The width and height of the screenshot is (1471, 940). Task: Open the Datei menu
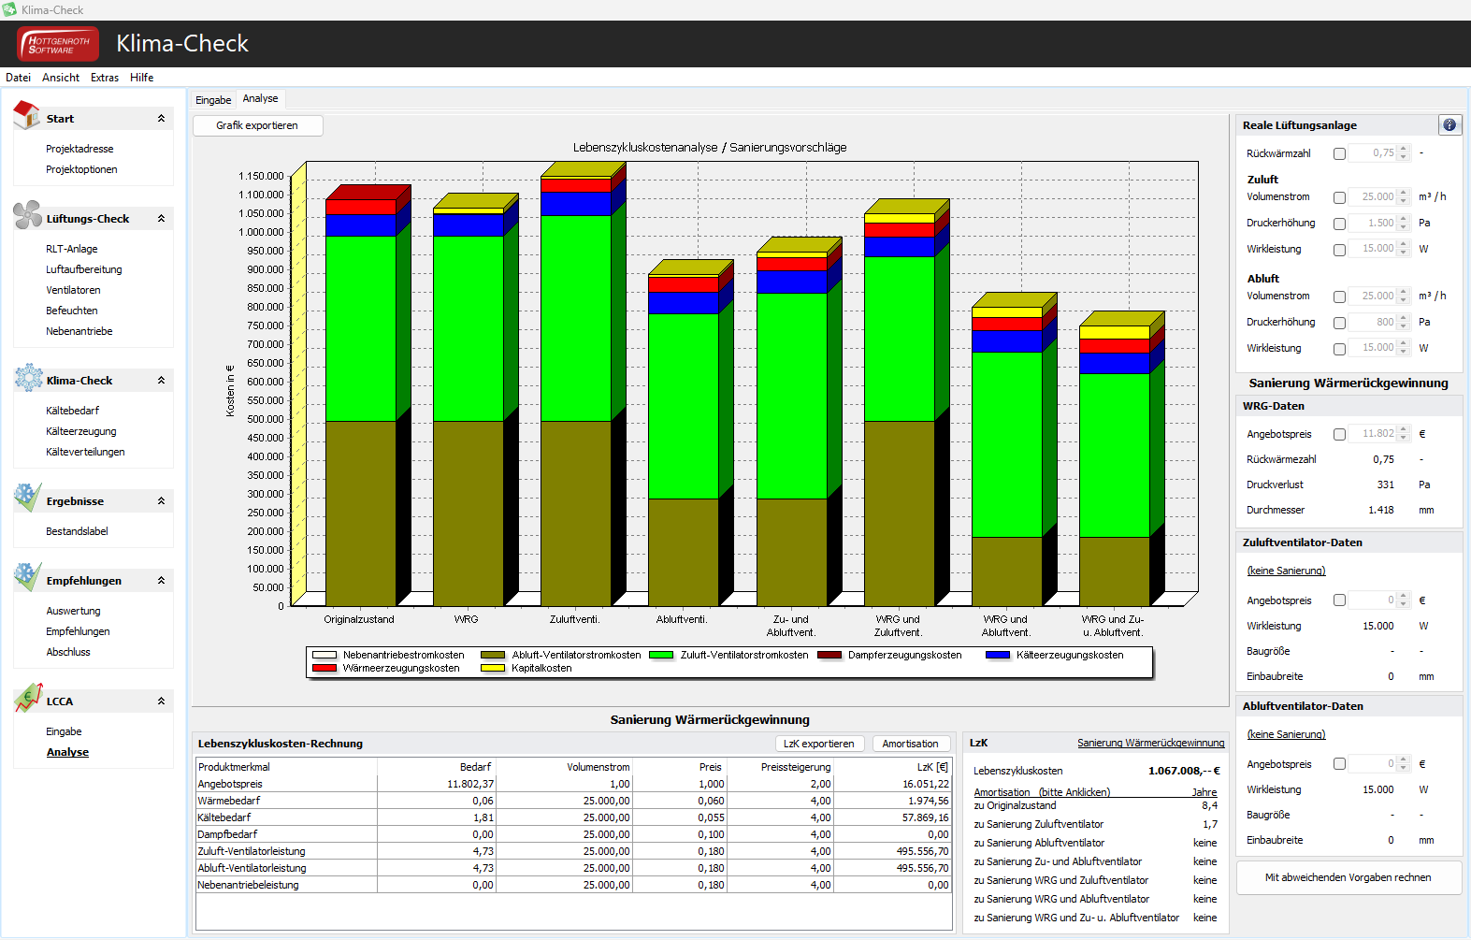[x=18, y=78]
